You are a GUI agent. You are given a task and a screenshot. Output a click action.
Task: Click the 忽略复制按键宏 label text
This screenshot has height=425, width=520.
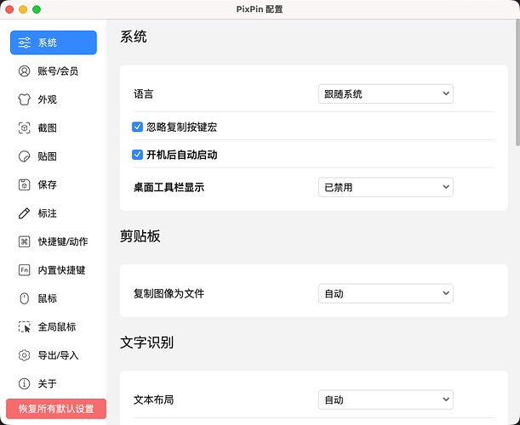pos(182,127)
